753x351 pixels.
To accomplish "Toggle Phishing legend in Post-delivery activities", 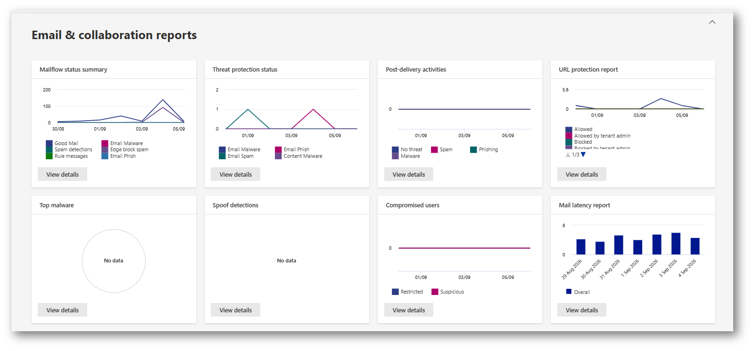I will (484, 149).
